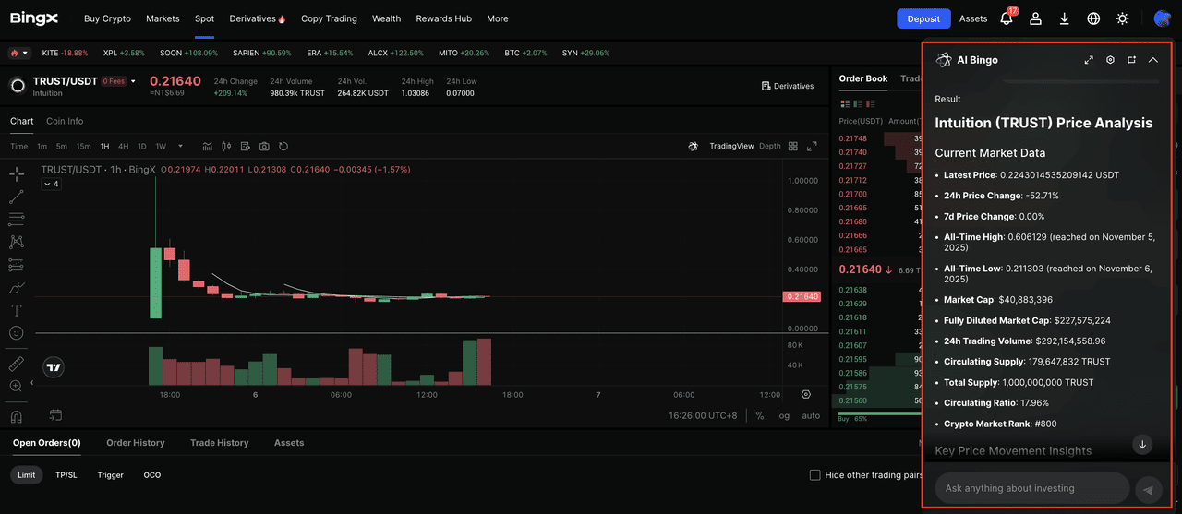Click the AI Bingo icon in chart toolbar

(694, 146)
